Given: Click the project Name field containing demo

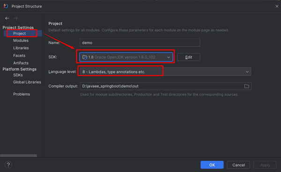Looking at the screenshot, I should pyautogui.click(x=140, y=43).
